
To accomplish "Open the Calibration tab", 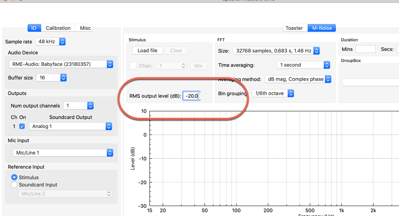I will [x=58, y=28].
